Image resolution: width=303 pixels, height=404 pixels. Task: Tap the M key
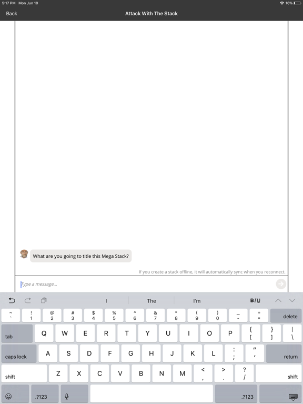click(x=182, y=373)
